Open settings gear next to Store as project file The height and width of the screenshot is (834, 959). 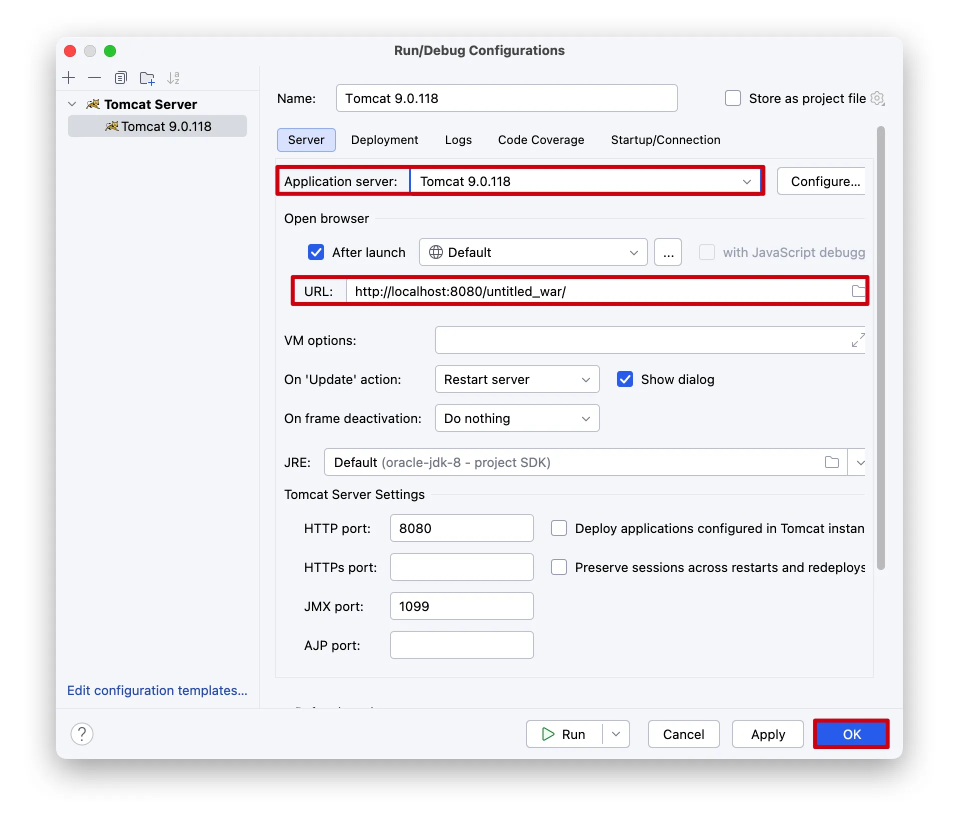click(x=877, y=98)
